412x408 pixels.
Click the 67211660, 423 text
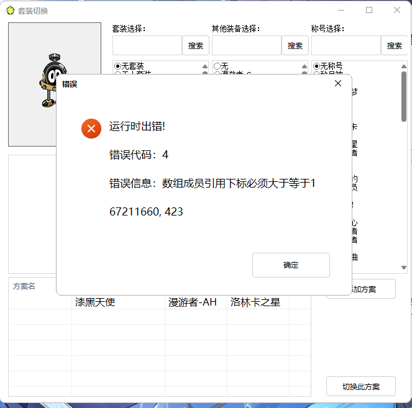[x=146, y=212]
